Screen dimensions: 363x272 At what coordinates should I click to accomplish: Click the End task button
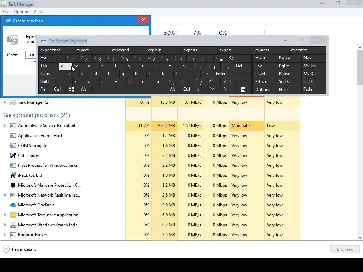pyautogui.click(x=345, y=249)
